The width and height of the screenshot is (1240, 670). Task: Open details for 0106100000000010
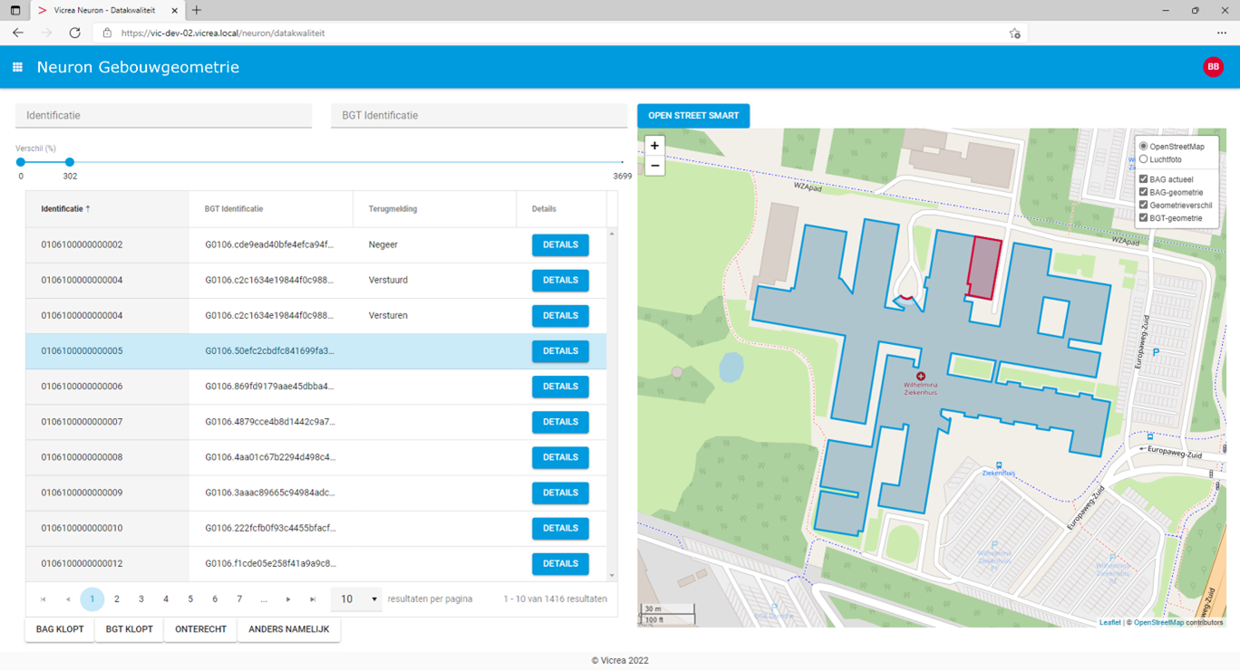(560, 528)
